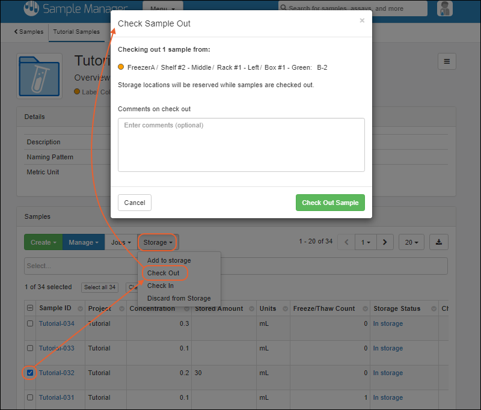Click the check out comments text area

241,145
